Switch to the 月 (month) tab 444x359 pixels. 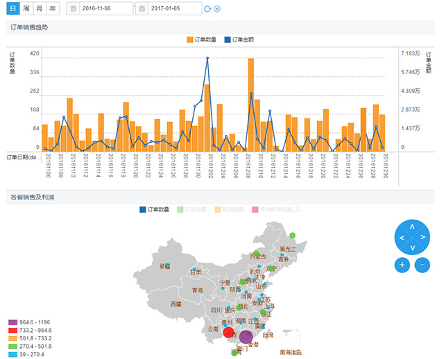[x=40, y=8]
